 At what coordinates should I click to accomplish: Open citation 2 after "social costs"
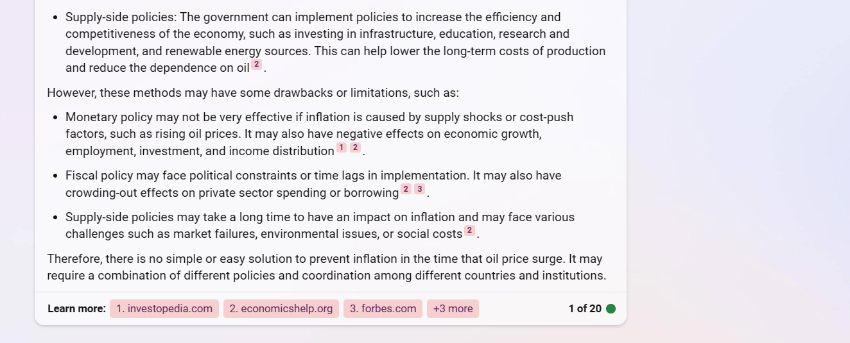point(470,231)
